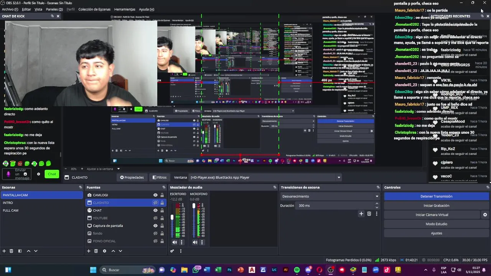Undock the Controles panel
The width and height of the screenshot is (491, 276).
(x=488, y=187)
